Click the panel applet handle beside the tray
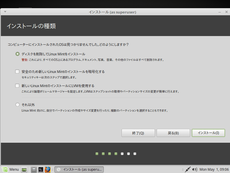230x173 pixels. tap(183, 170)
